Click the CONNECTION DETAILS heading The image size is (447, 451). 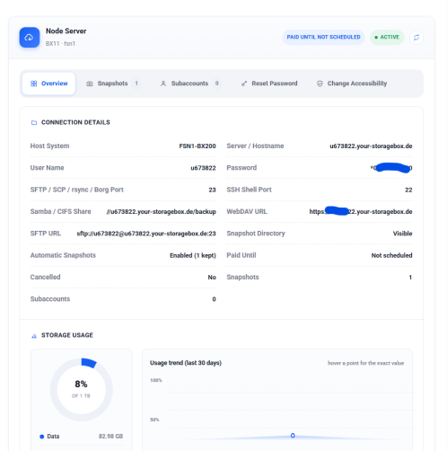pyautogui.click(x=75, y=122)
